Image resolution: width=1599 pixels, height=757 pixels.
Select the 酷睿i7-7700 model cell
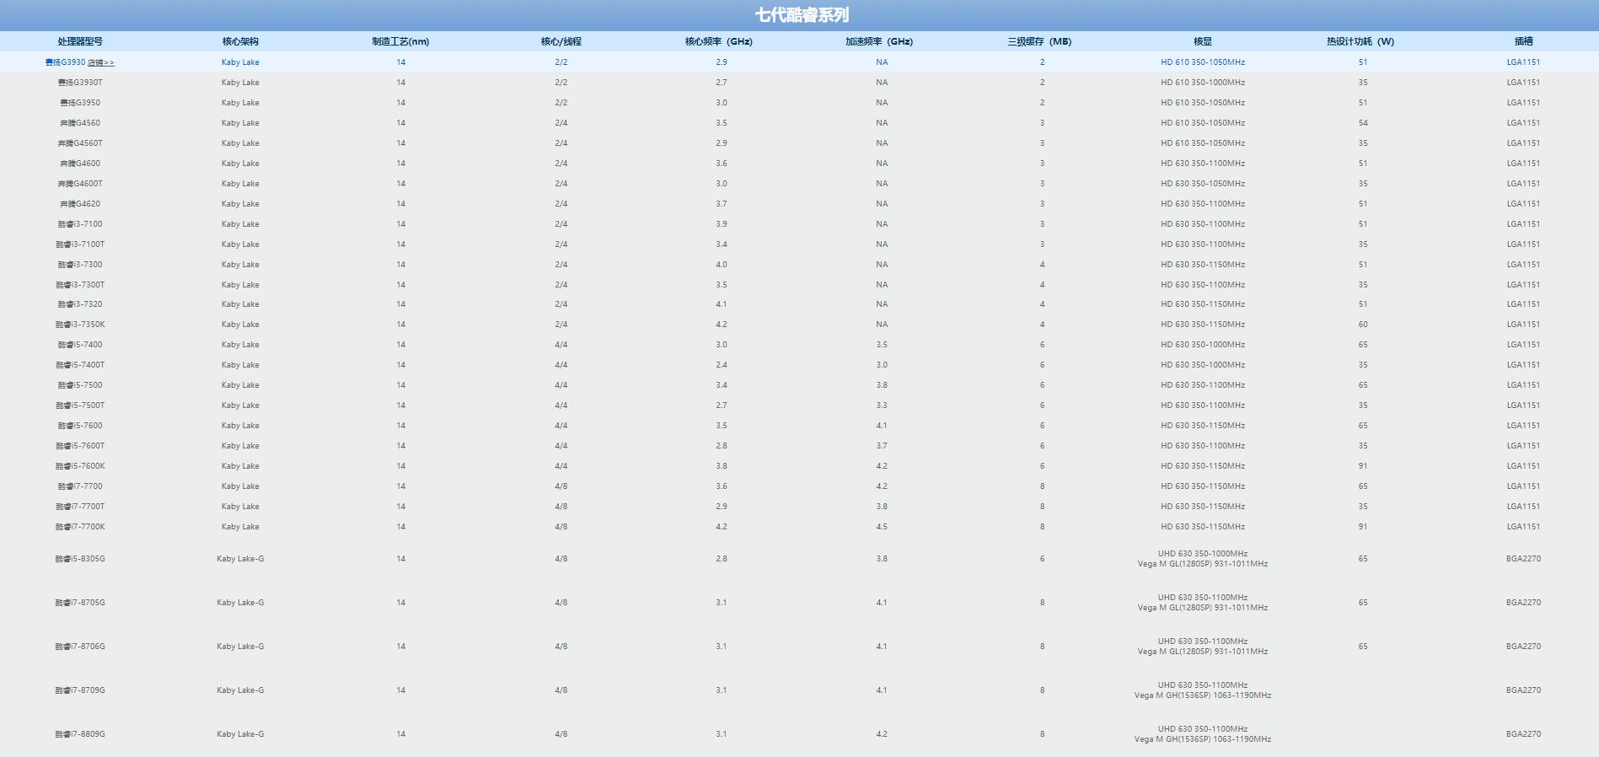(80, 486)
